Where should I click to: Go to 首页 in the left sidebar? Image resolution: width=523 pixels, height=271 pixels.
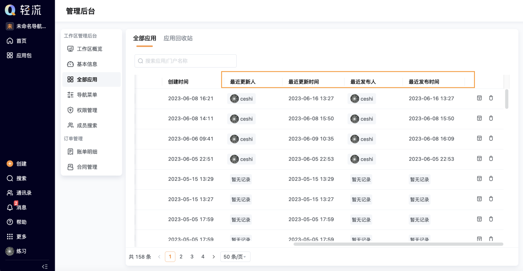click(x=16, y=41)
